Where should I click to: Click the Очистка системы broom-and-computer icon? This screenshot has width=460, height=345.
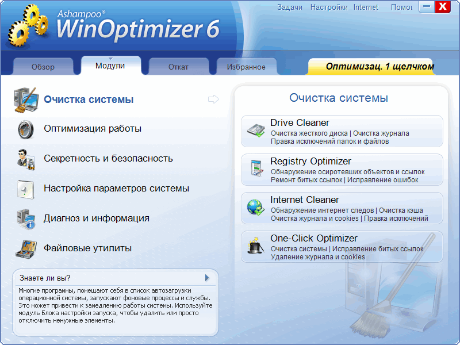click(26, 99)
